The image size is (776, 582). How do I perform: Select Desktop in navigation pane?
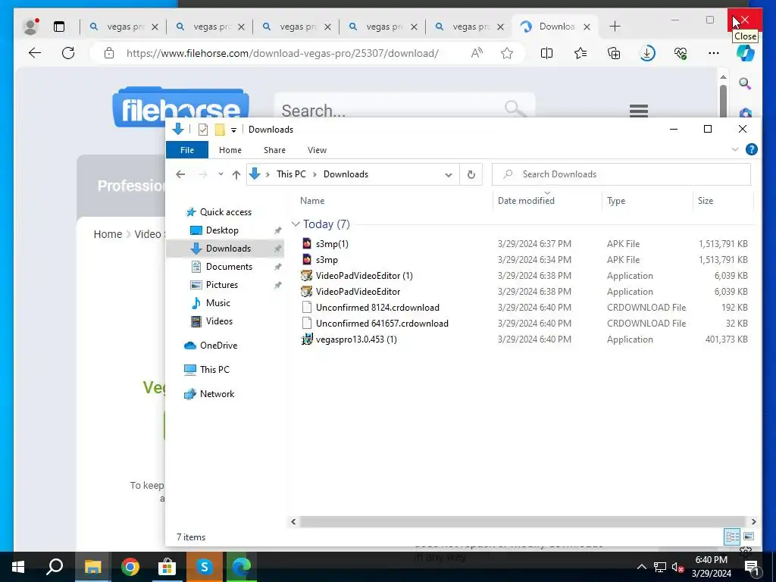(222, 230)
